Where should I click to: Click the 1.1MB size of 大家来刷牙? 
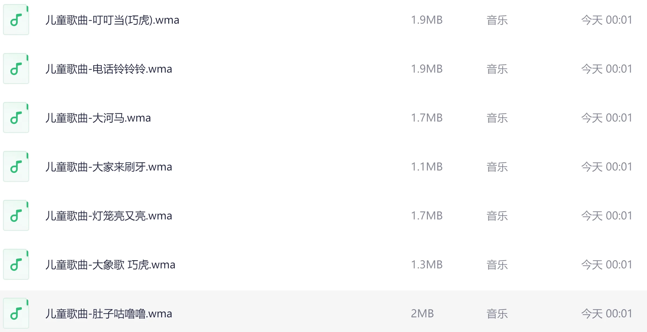426,167
